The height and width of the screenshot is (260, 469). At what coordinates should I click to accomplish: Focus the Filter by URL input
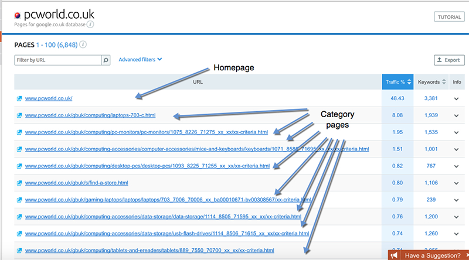pyautogui.click(x=57, y=60)
